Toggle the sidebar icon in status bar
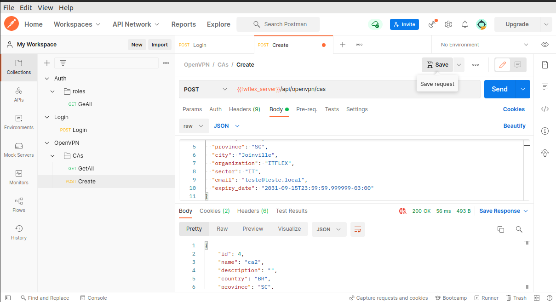This screenshot has height=302, width=556. tap(8, 298)
